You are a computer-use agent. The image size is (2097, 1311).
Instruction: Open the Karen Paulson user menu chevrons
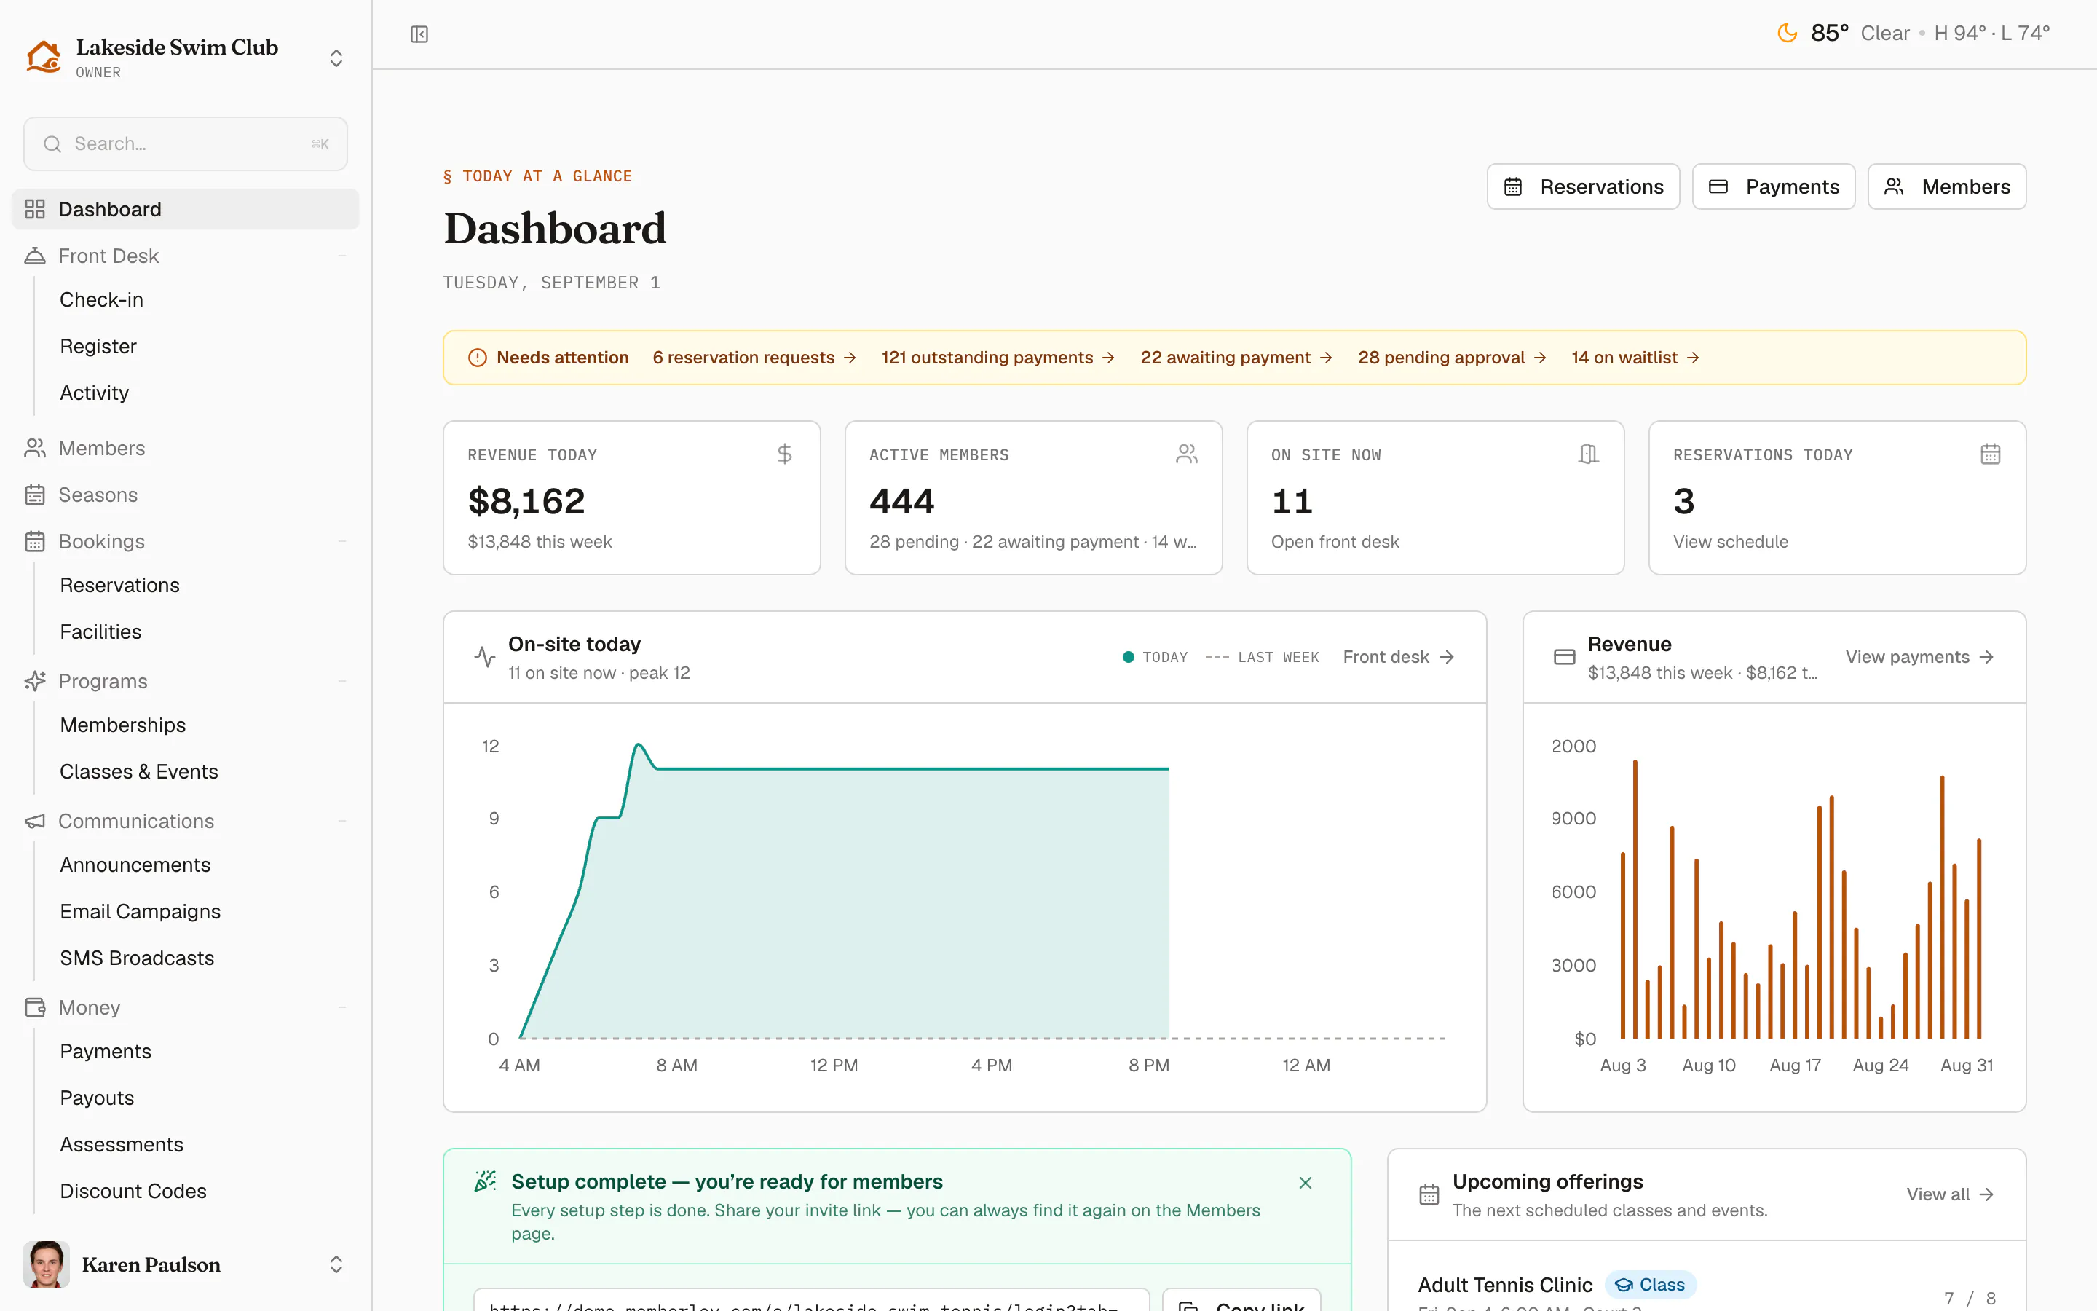[x=336, y=1265]
